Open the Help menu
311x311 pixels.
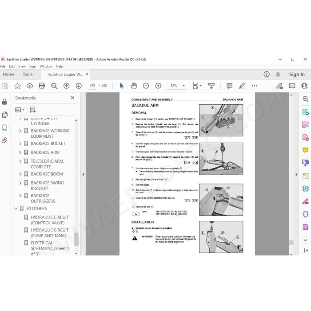coord(59,66)
